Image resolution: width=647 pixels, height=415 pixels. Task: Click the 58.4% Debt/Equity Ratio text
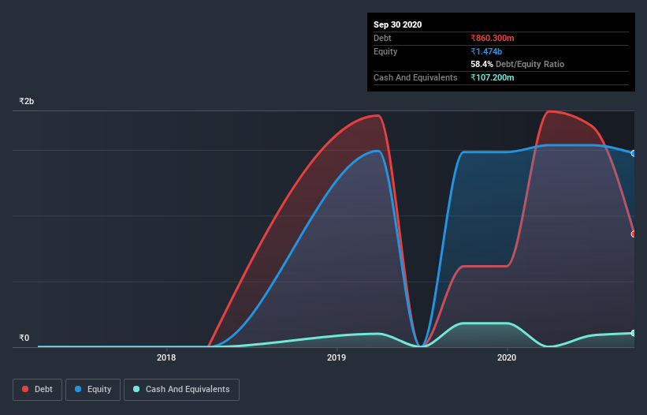(x=517, y=64)
